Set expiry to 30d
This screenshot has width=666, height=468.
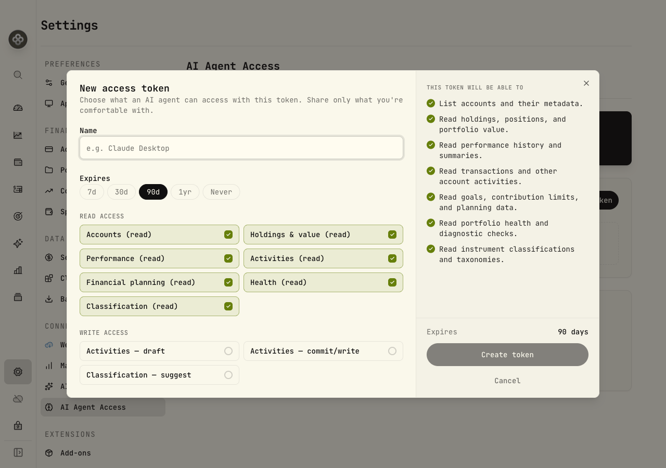pos(121,192)
